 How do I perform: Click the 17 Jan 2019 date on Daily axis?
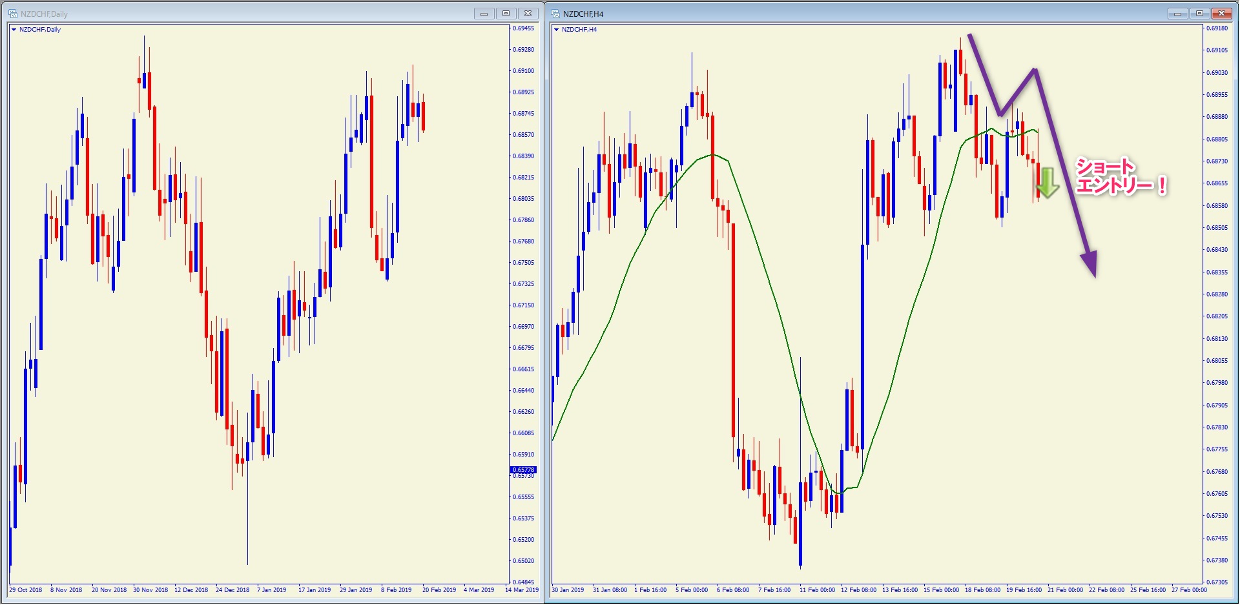tap(315, 590)
